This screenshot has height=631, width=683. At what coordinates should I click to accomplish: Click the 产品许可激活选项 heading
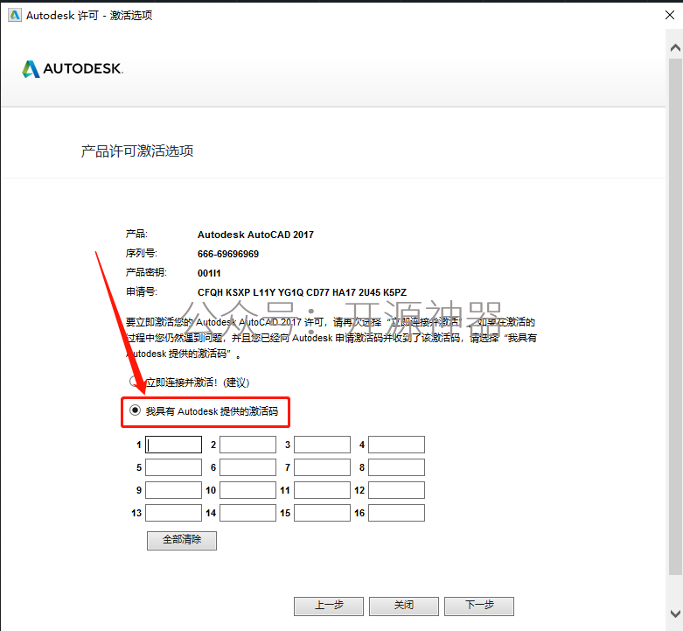137,151
